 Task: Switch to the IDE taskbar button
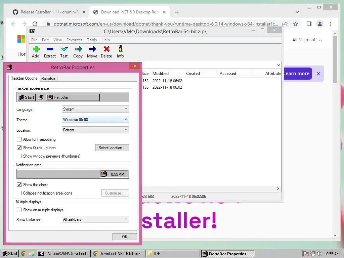(x=173, y=254)
